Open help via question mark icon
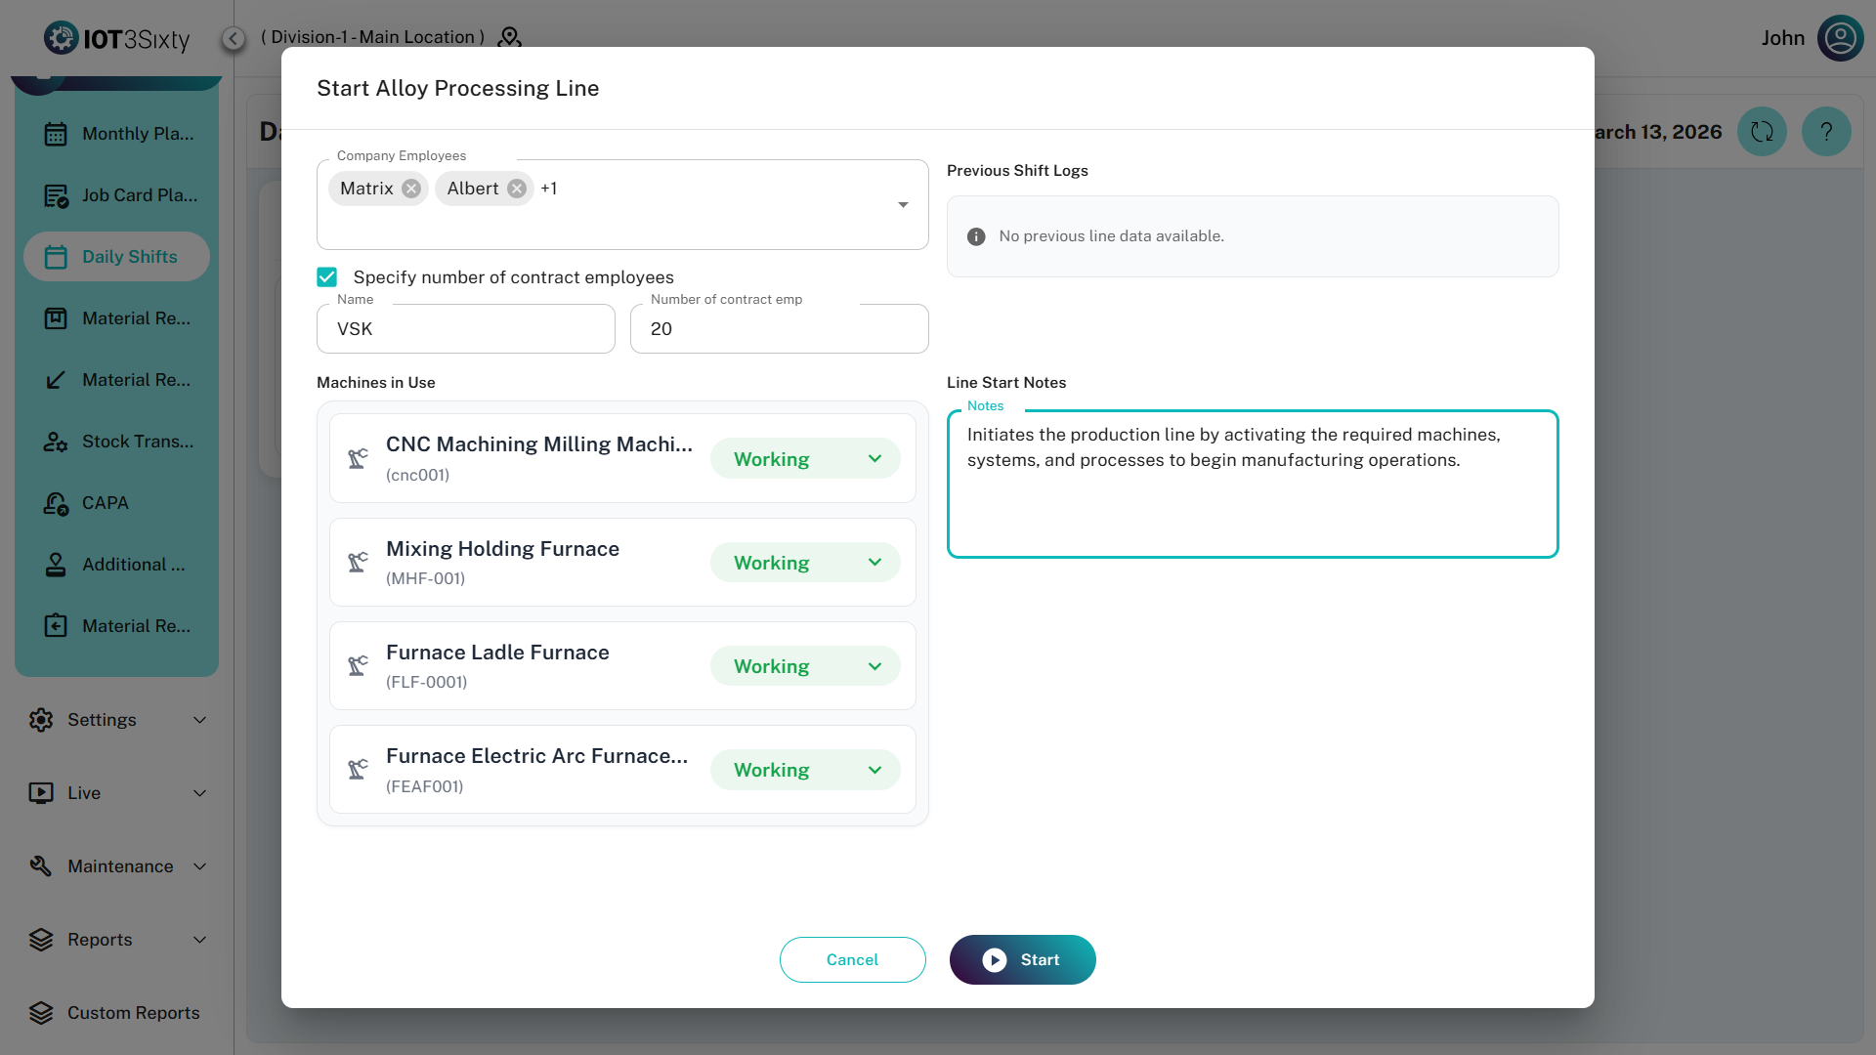The image size is (1876, 1055). 1825,132
